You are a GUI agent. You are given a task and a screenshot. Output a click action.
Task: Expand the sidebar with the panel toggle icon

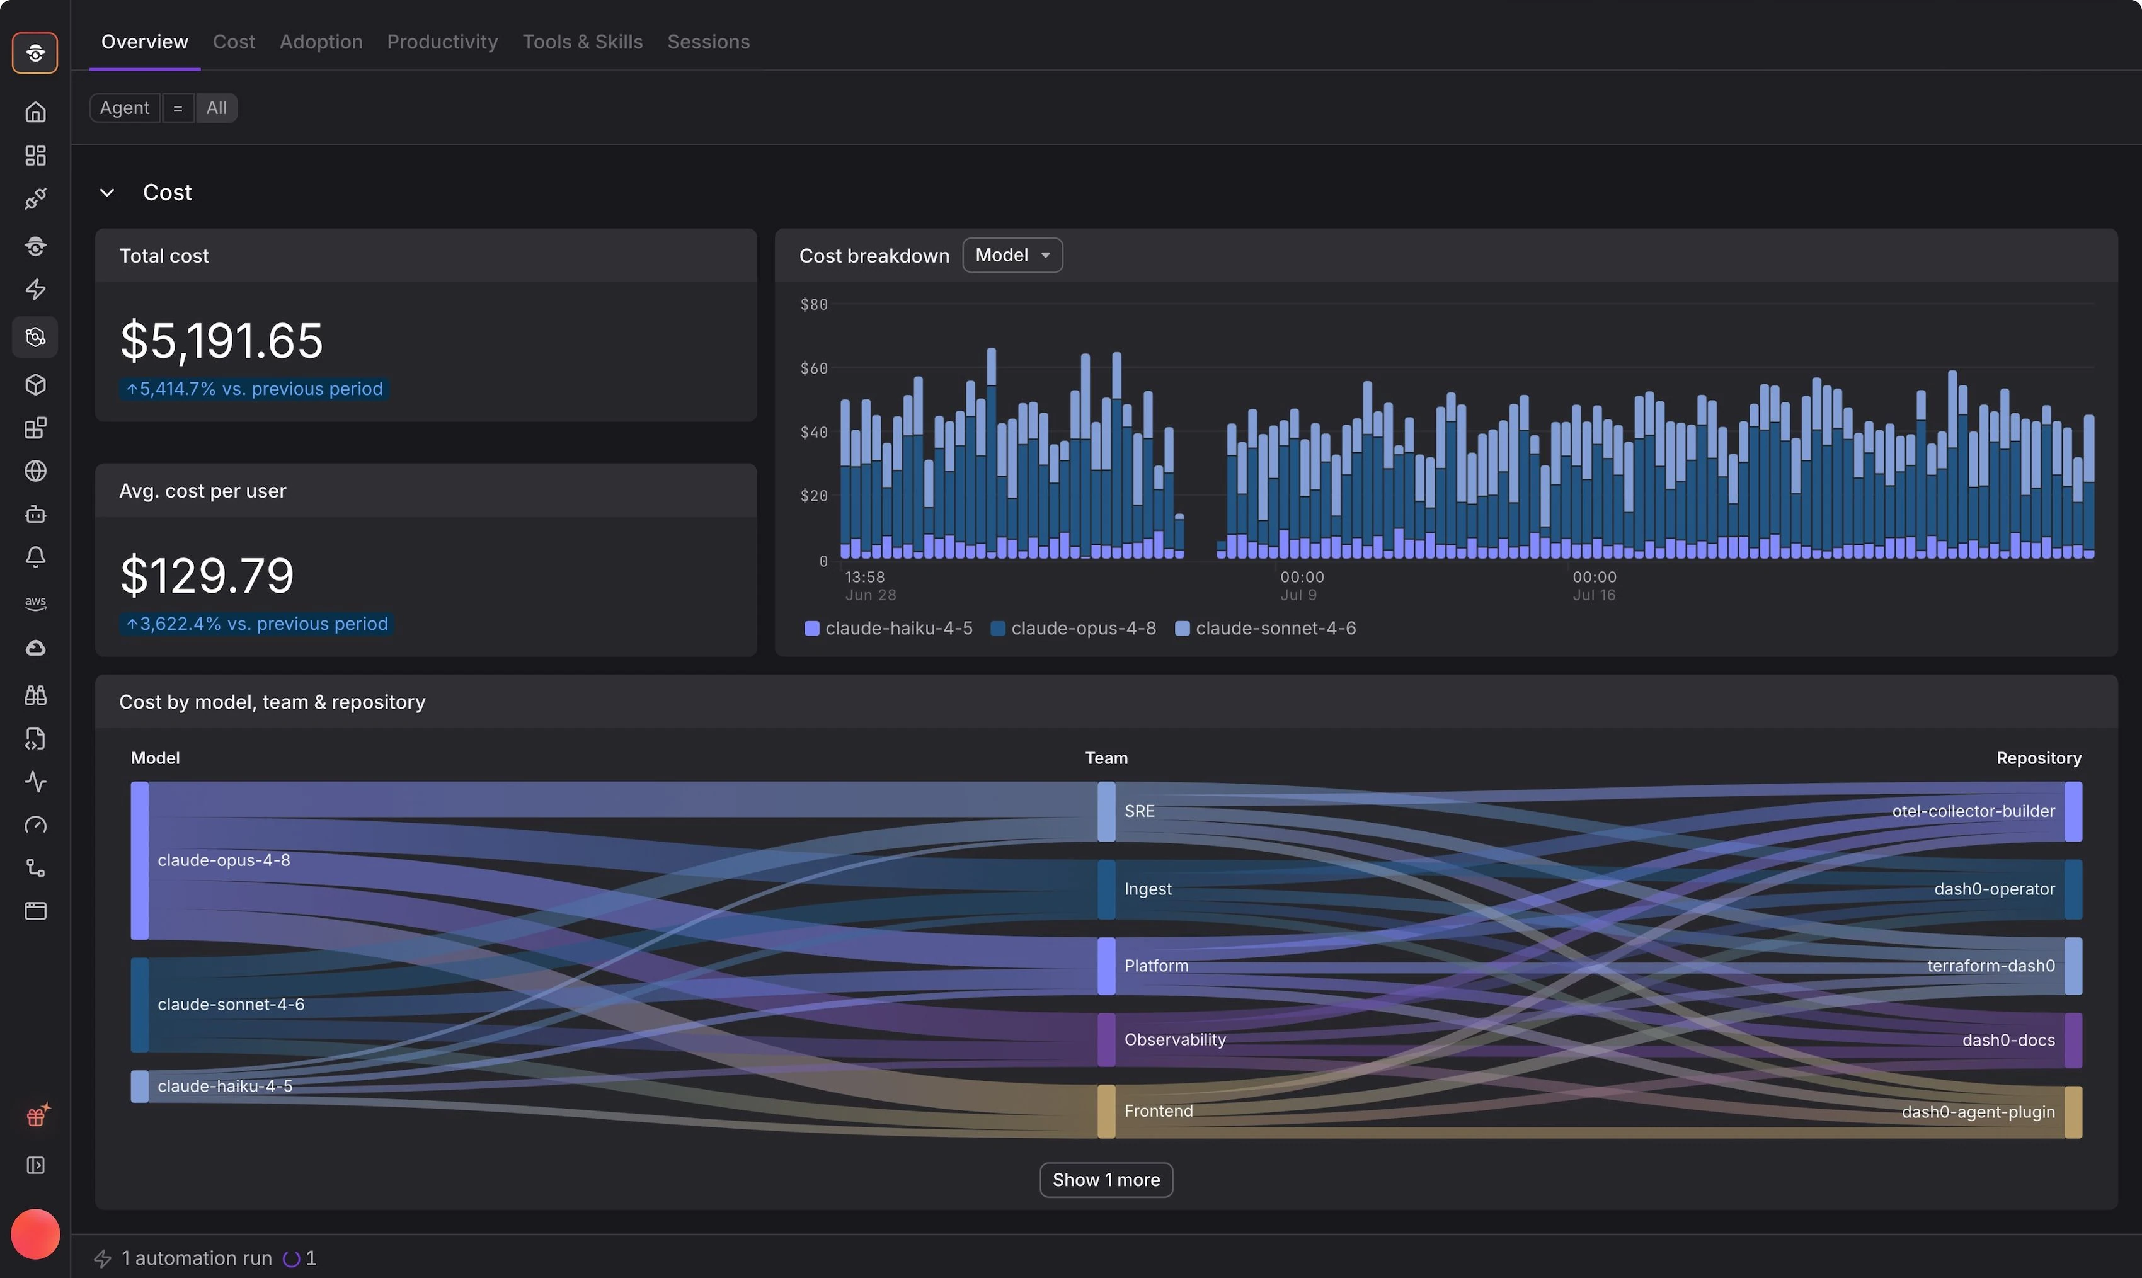tap(35, 1165)
